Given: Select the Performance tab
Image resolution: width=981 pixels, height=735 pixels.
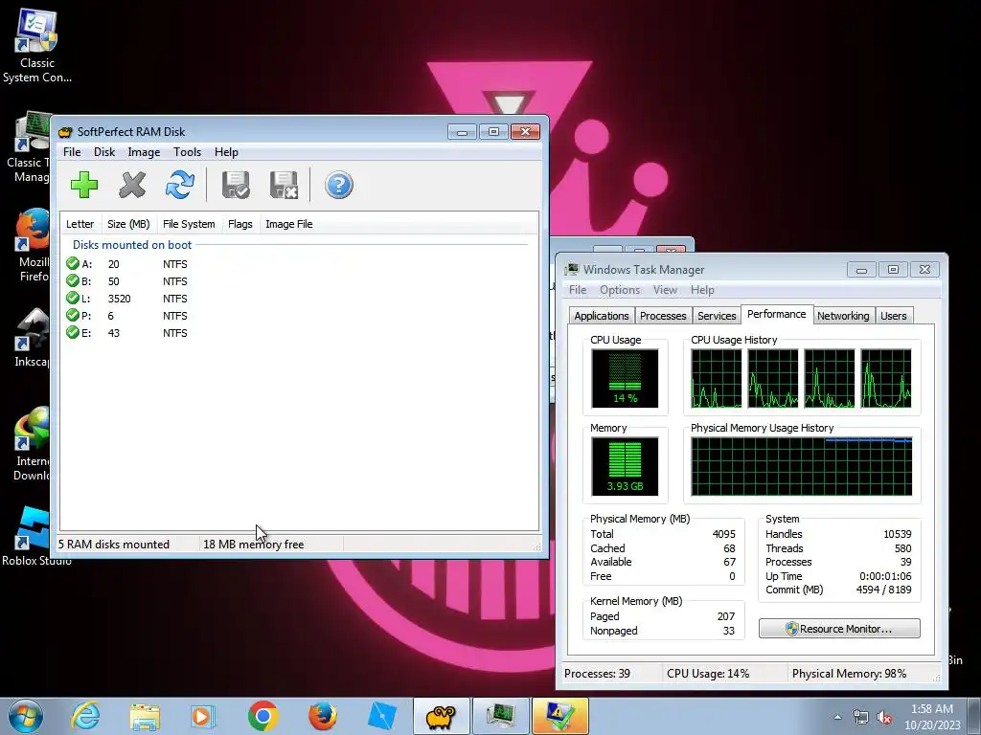Looking at the screenshot, I should point(776,314).
